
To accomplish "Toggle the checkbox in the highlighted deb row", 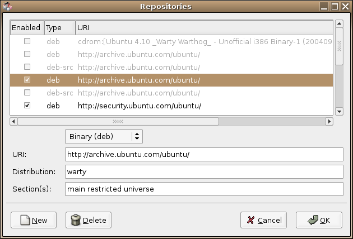I will point(27,80).
